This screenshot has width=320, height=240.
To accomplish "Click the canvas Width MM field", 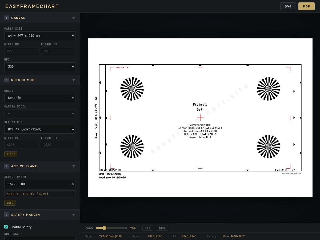I will tap(21, 51).
